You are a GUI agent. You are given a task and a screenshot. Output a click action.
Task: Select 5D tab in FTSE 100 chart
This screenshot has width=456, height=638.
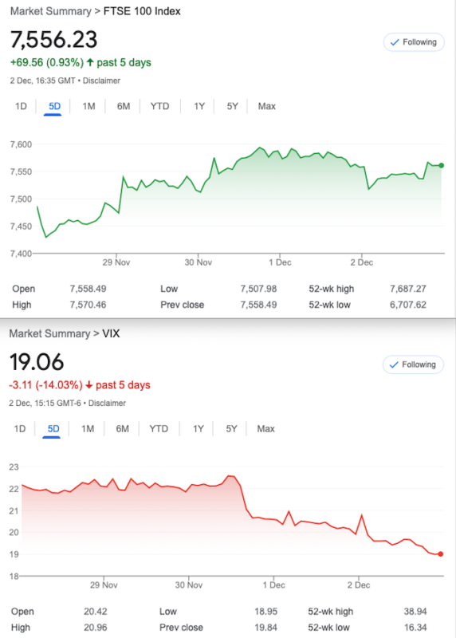point(54,106)
